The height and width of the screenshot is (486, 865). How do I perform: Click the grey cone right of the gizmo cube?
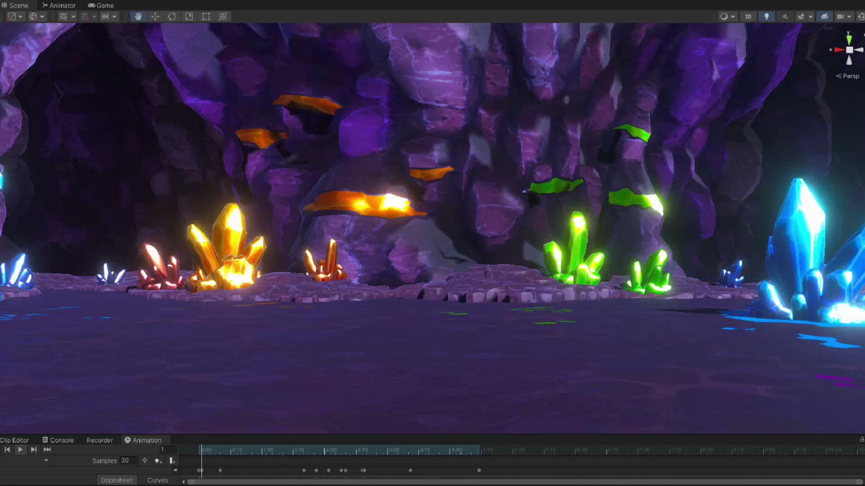[859, 50]
